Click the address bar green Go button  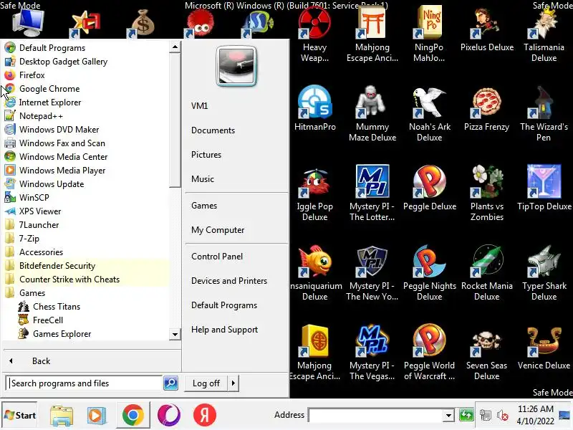click(466, 416)
